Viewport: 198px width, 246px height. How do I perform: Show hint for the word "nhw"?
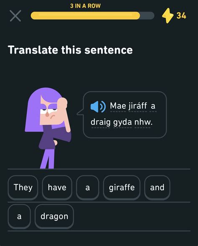click(x=143, y=122)
